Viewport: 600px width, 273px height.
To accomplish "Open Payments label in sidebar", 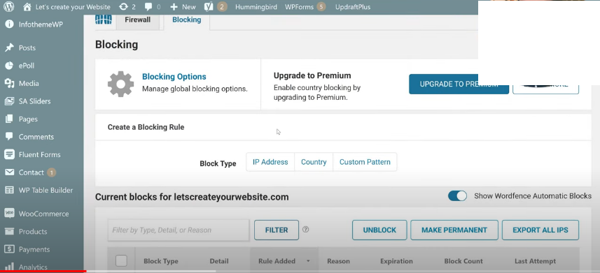I will [34, 249].
